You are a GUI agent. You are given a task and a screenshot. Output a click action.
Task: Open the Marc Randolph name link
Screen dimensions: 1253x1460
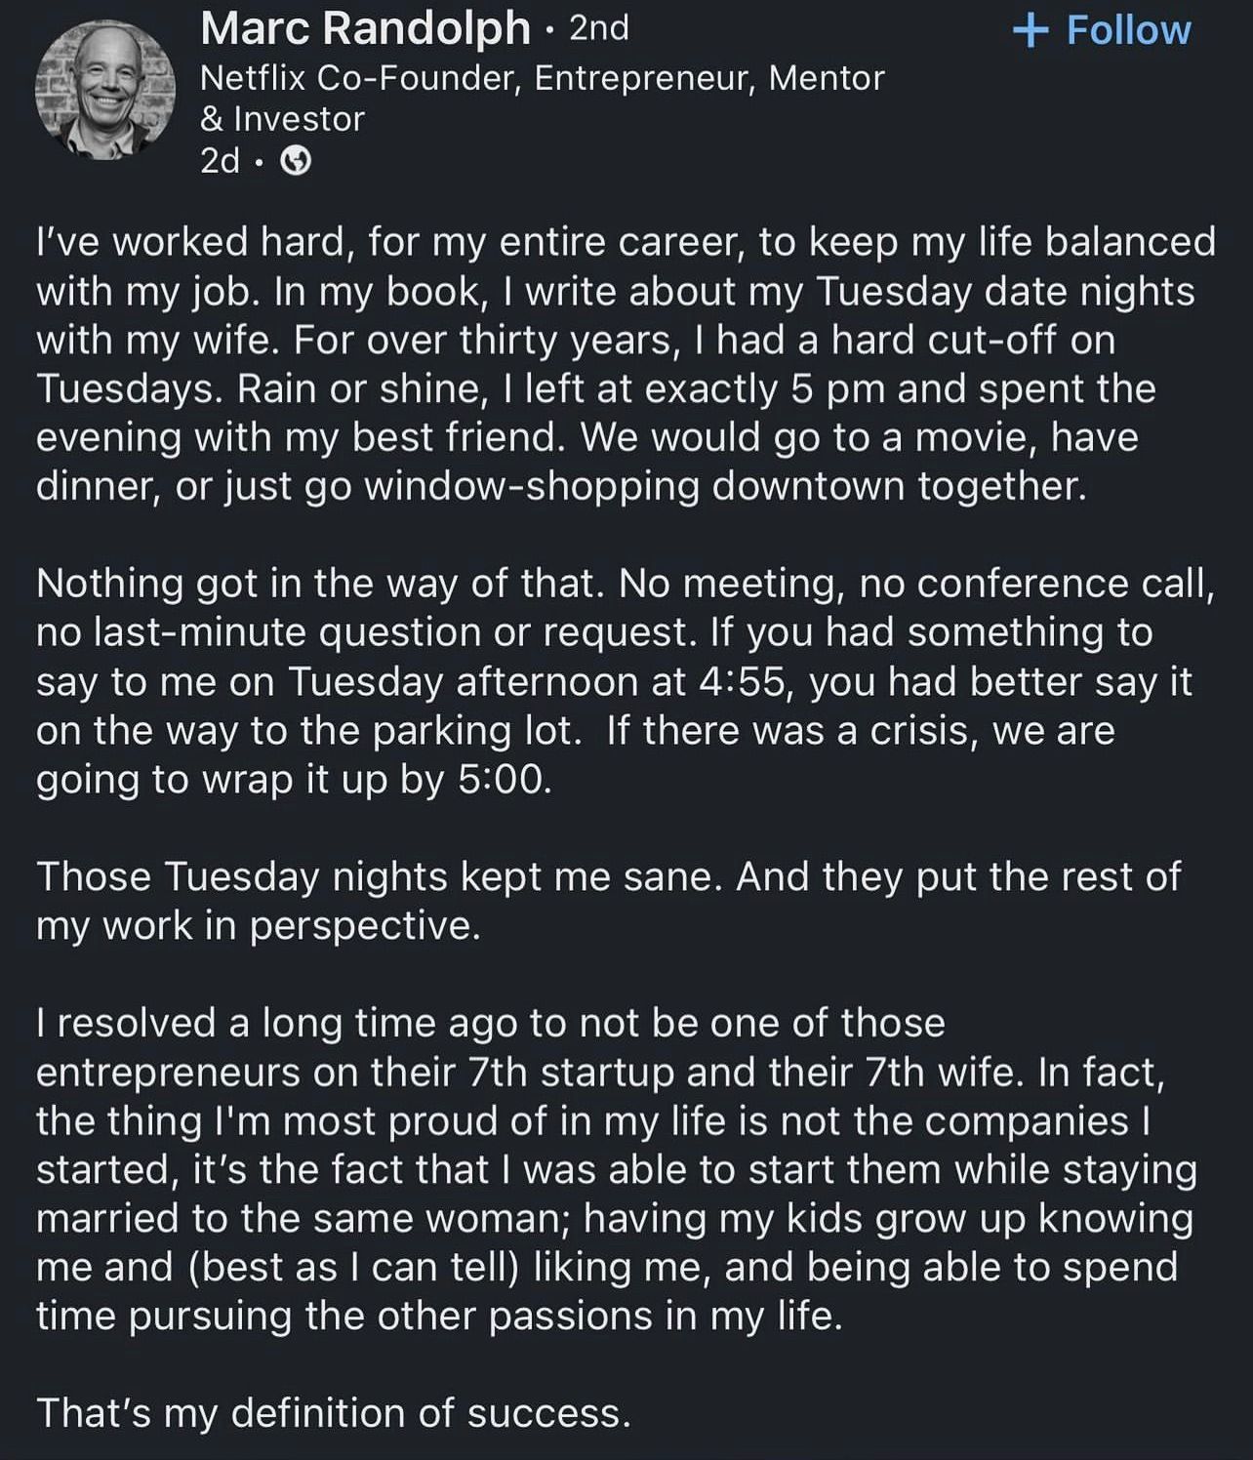tap(365, 27)
